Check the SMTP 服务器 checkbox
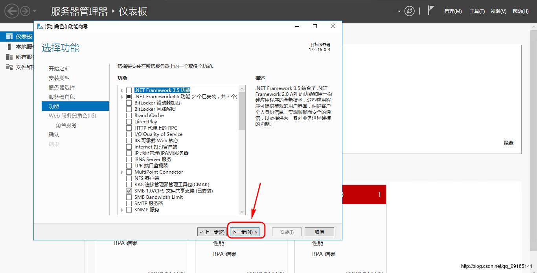This screenshot has width=537, height=273. point(129,203)
